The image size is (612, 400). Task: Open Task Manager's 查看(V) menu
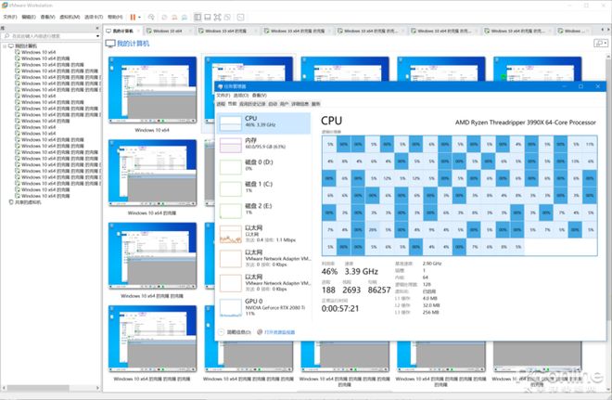tap(259, 96)
